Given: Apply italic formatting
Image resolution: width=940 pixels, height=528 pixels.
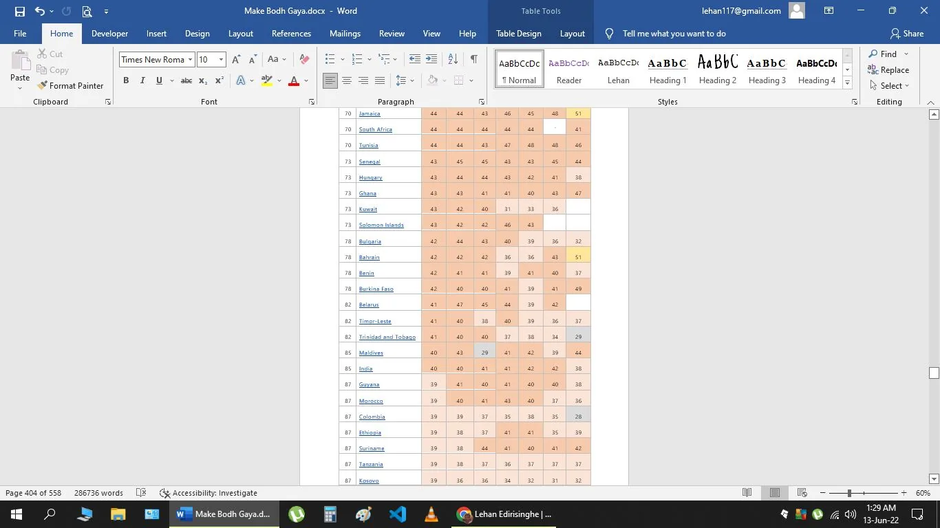Looking at the screenshot, I should point(142,80).
